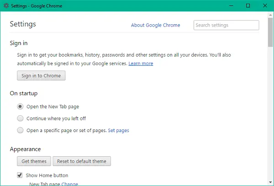Click the Sign in to Chrome button

pos(41,75)
